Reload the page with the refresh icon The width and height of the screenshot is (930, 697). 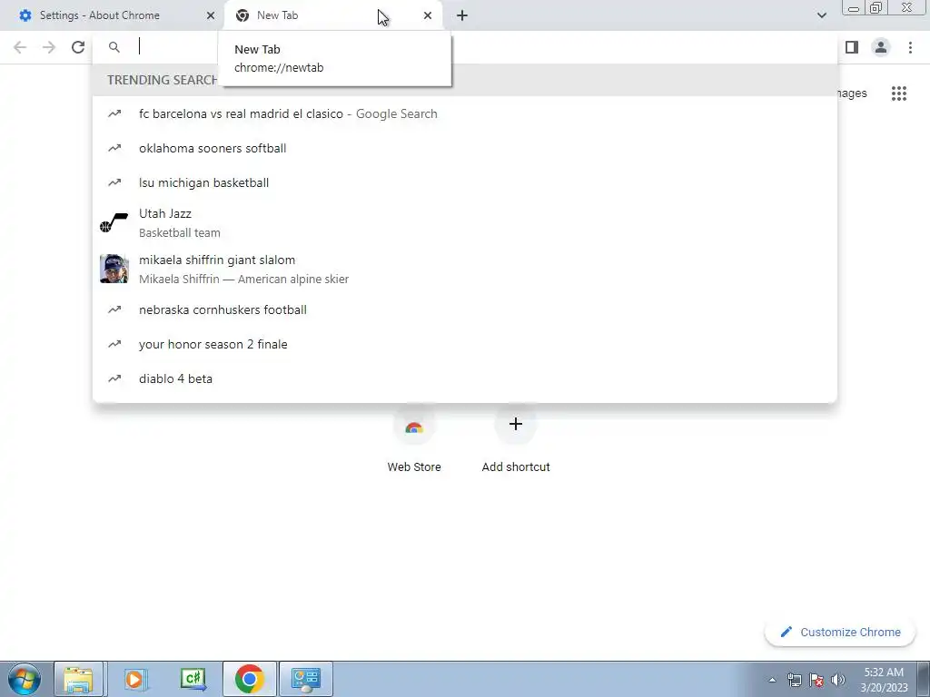coord(78,47)
